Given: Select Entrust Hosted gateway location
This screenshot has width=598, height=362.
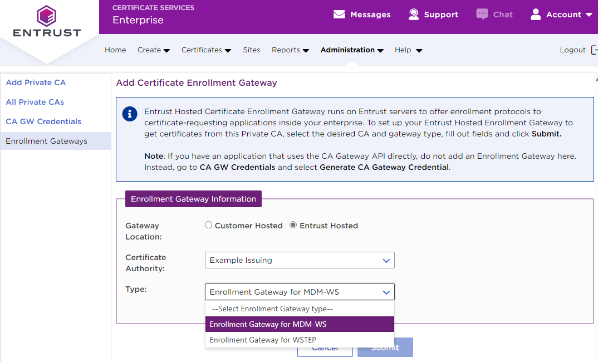Looking at the screenshot, I should click(x=293, y=226).
